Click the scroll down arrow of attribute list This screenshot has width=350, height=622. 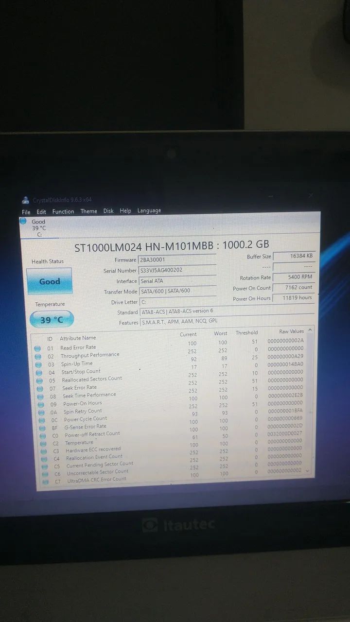(306, 471)
